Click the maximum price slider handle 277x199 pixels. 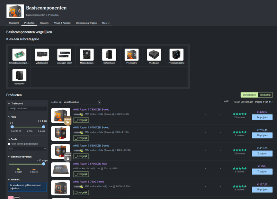[x=44, y=127]
